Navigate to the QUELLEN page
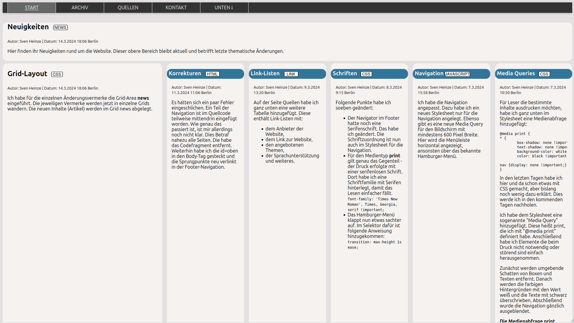The width and height of the screenshot is (574, 323). tap(128, 7)
